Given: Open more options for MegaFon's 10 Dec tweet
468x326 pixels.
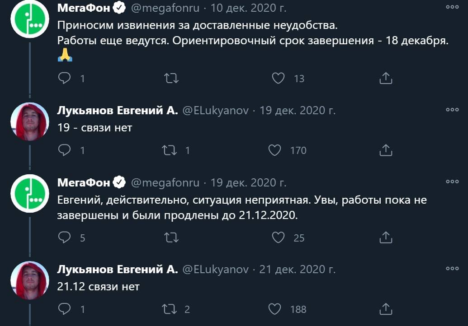Looking at the screenshot, I should point(452,7).
